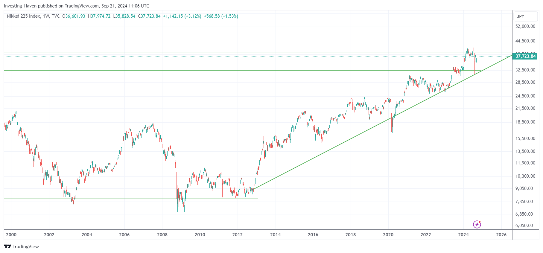Click the TradingView logo at bottom left

21,246
